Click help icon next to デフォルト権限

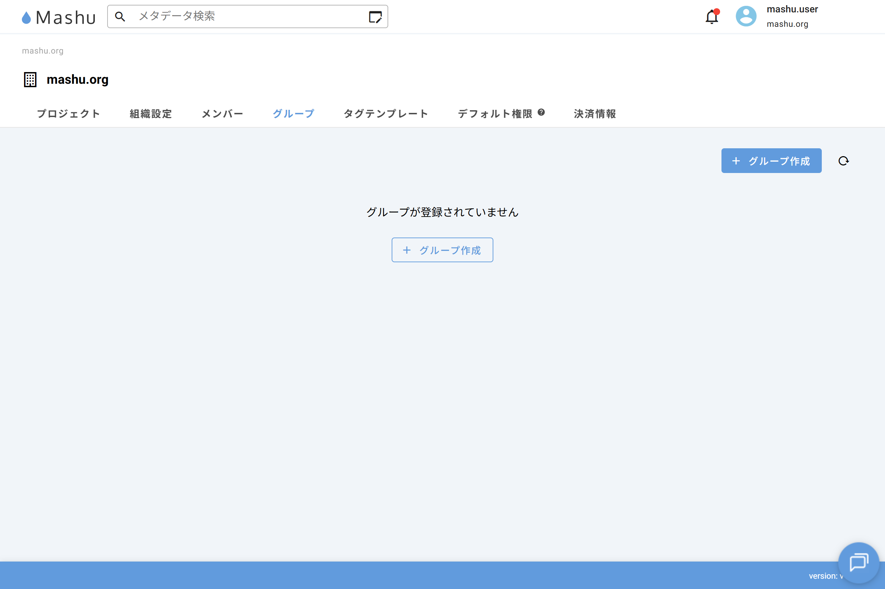point(541,112)
